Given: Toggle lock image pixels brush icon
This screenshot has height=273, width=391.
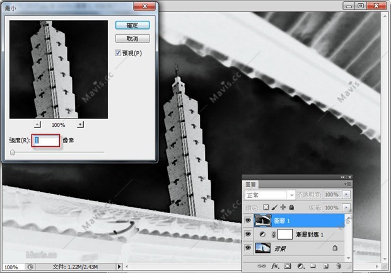Looking at the screenshot, I should pos(274,207).
